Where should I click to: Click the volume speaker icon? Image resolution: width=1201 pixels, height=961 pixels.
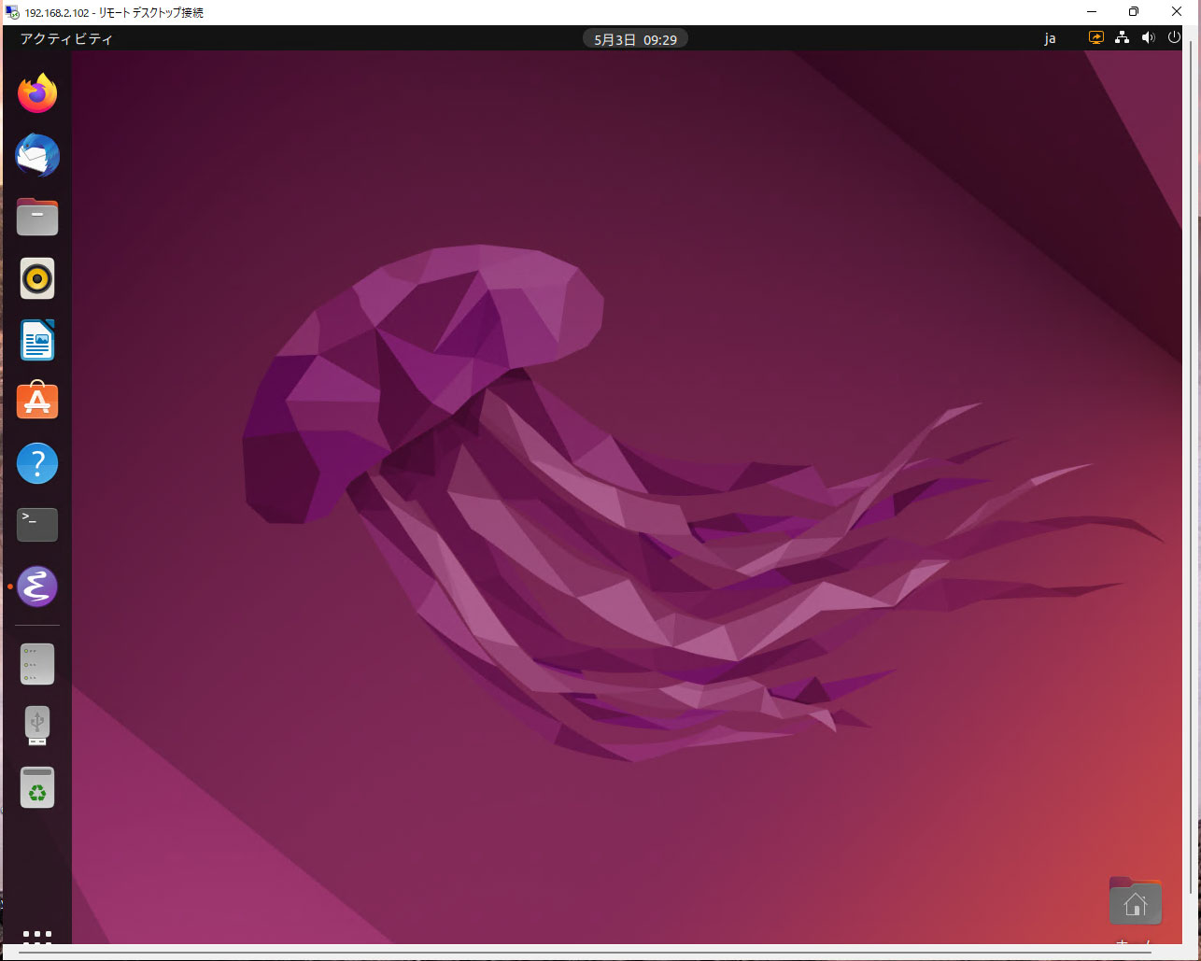(x=1148, y=38)
